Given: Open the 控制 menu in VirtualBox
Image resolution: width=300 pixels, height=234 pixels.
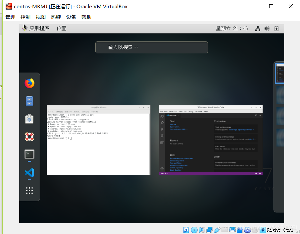Looking at the screenshot, I should coord(25,17).
